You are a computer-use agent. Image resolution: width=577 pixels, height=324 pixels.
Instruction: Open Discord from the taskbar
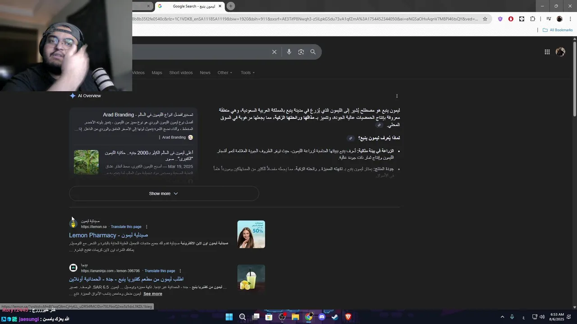(x=322, y=317)
